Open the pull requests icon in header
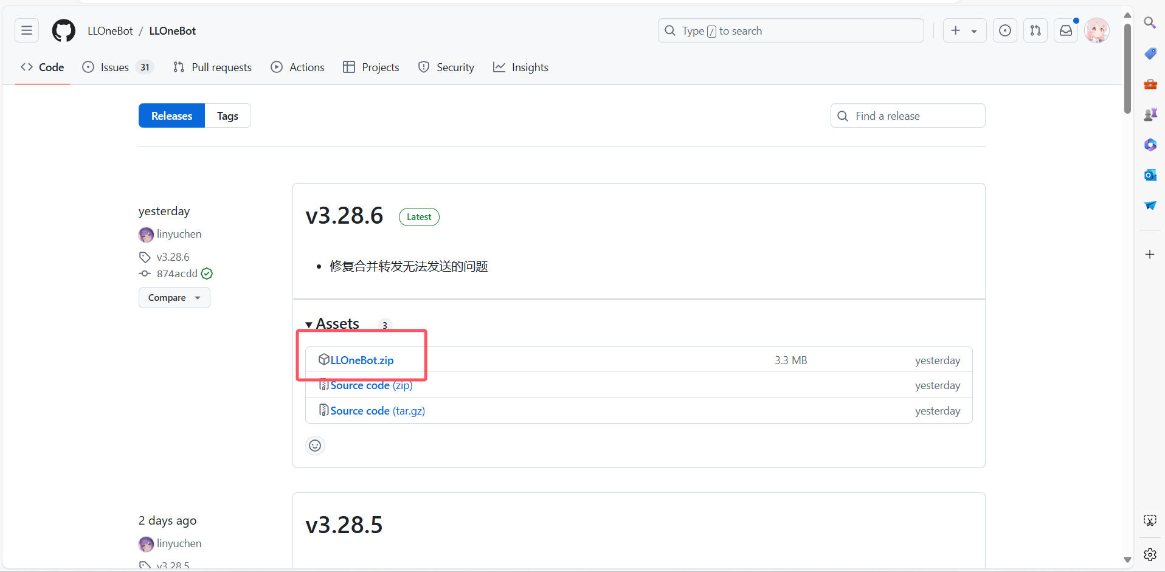Image resolution: width=1165 pixels, height=572 pixels. pos(1035,31)
